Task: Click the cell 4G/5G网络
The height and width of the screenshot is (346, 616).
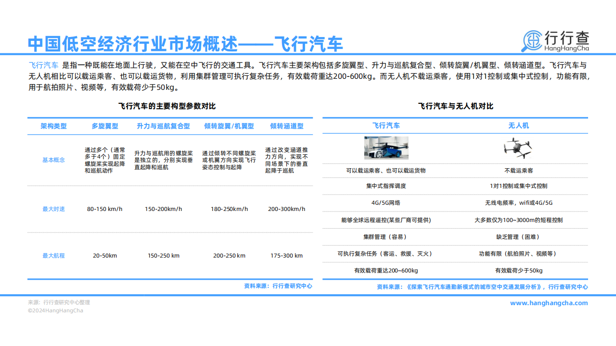Action: coord(386,203)
